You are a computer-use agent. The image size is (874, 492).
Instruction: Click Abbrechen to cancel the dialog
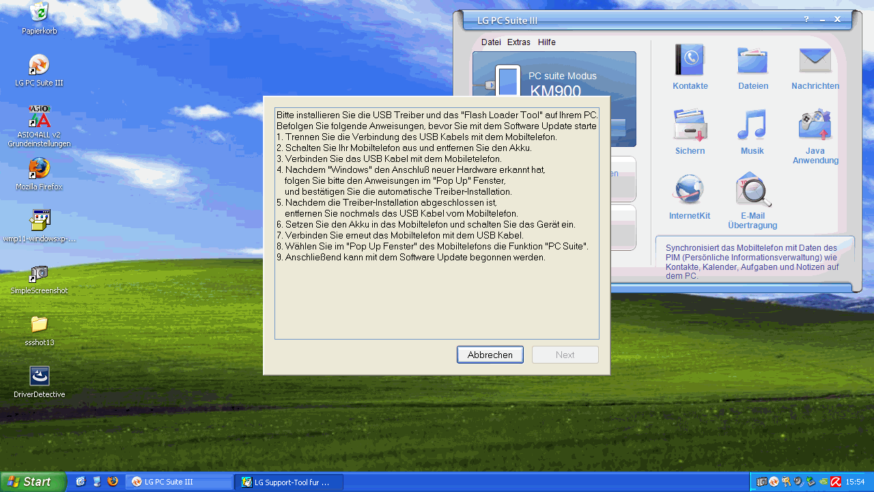490,355
